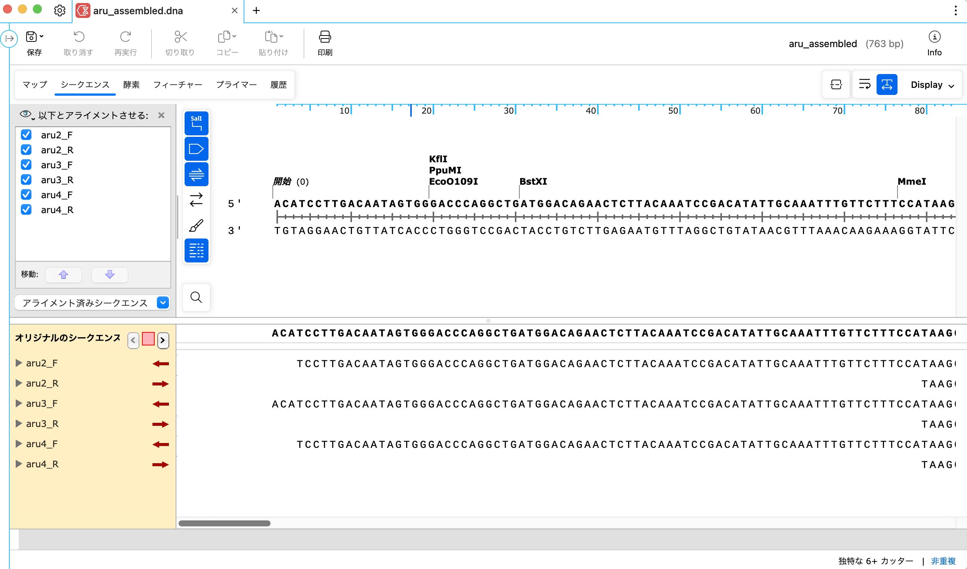Click the red mismatch highlight swatch
The height and width of the screenshot is (569, 967).
pos(148,339)
